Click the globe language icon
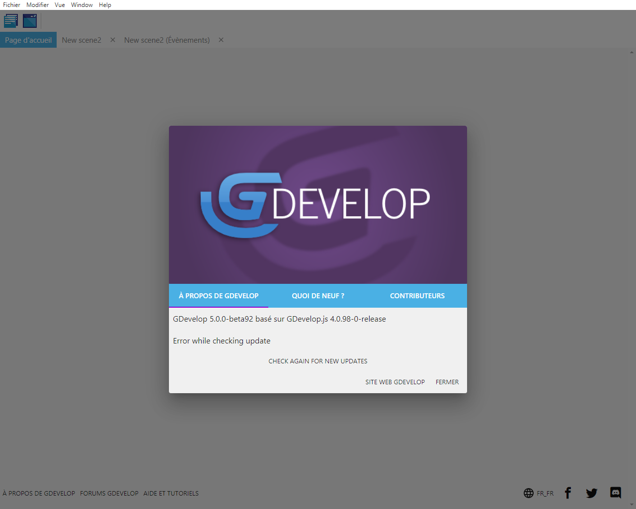This screenshot has width=636, height=509. (529, 493)
